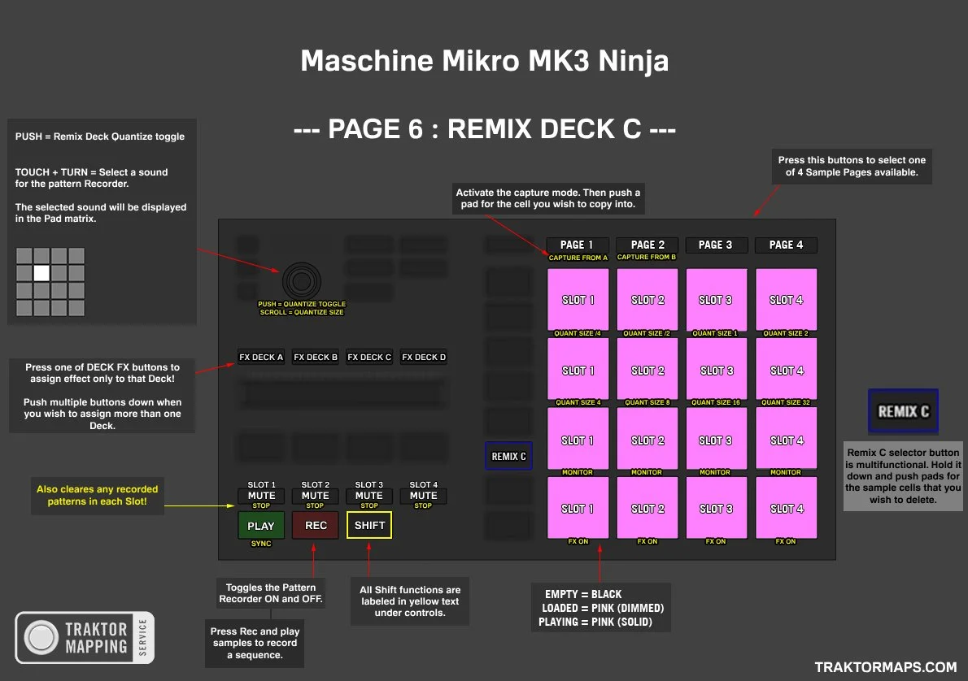Open the TRAKTORMAPS.COM link
This screenshot has height=681, width=968.
click(x=885, y=667)
